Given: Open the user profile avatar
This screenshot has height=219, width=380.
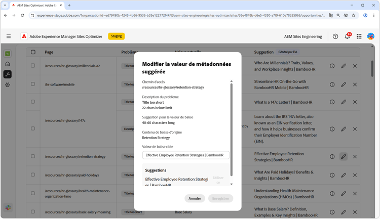Looking at the screenshot, I should [370, 36].
